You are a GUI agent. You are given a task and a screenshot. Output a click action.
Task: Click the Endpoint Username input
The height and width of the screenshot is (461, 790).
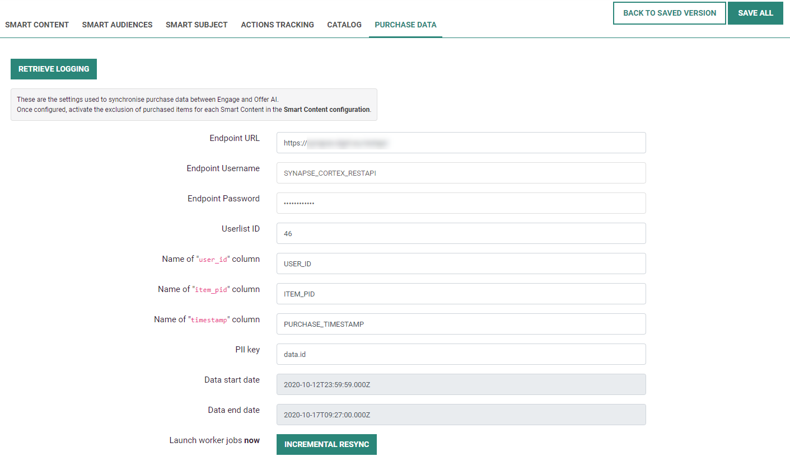point(461,173)
